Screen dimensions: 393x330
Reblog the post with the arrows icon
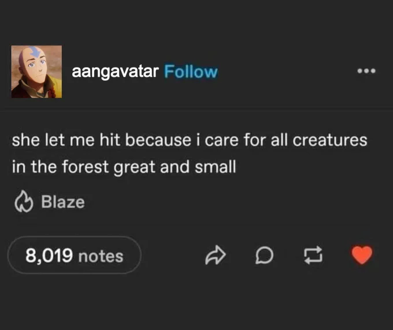tap(313, 255)
